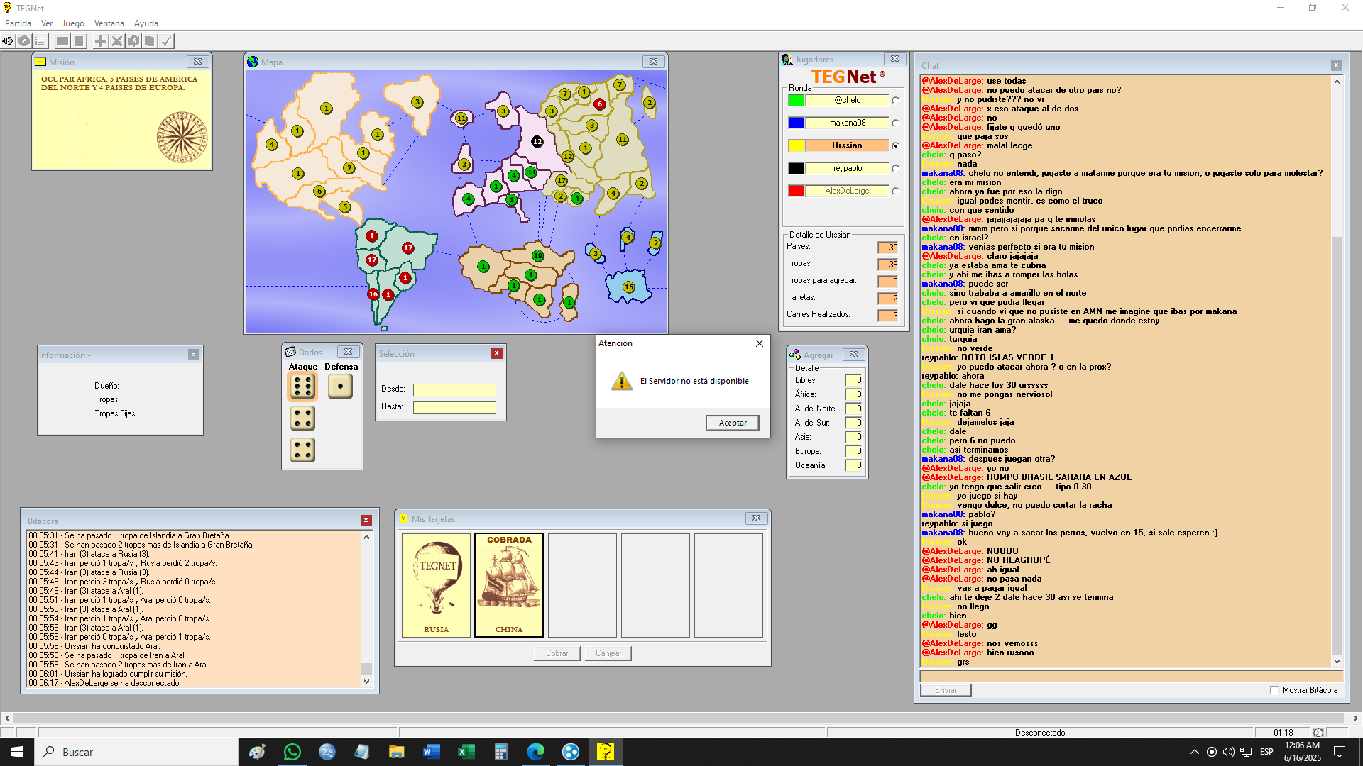Click the red color swatch for AlexDeLarge
The width and height of the screenshot is (1363, 766).
(x=797, y=191)
